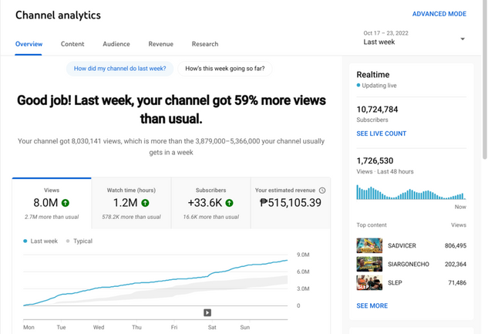Screen dimensions: 488x334
Task: Open the SIARGONECHO video thumbnail
Action: tap(369, 265)
